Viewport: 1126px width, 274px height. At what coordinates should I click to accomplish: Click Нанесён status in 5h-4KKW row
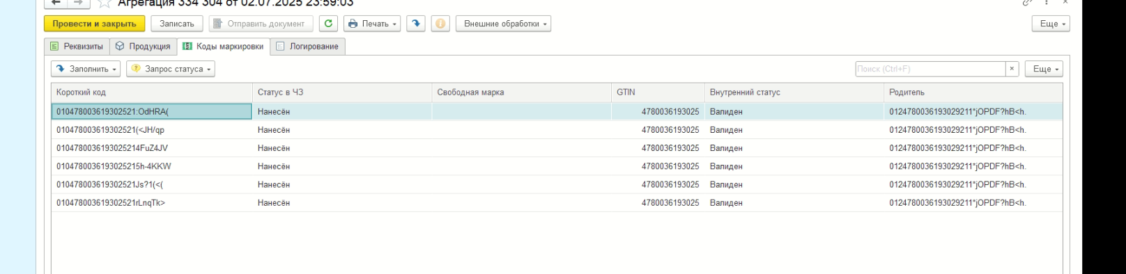tap(274, 166)
